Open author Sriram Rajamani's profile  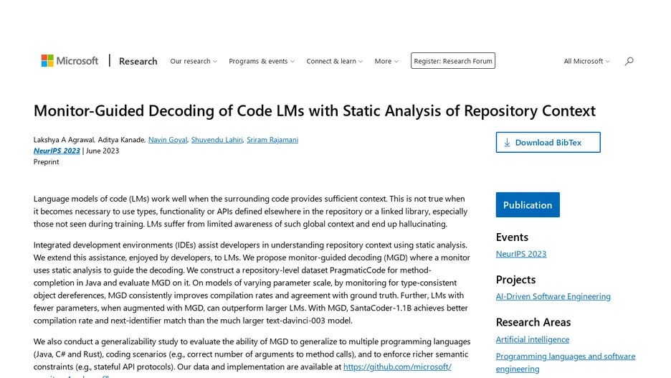272,140
